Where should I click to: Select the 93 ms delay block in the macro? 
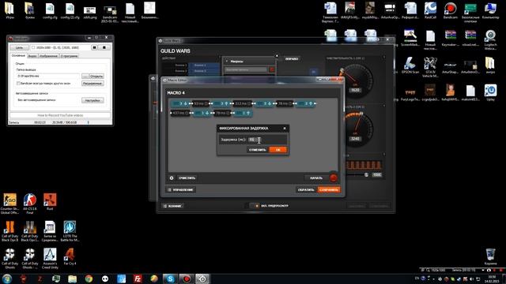click(201, 103)
